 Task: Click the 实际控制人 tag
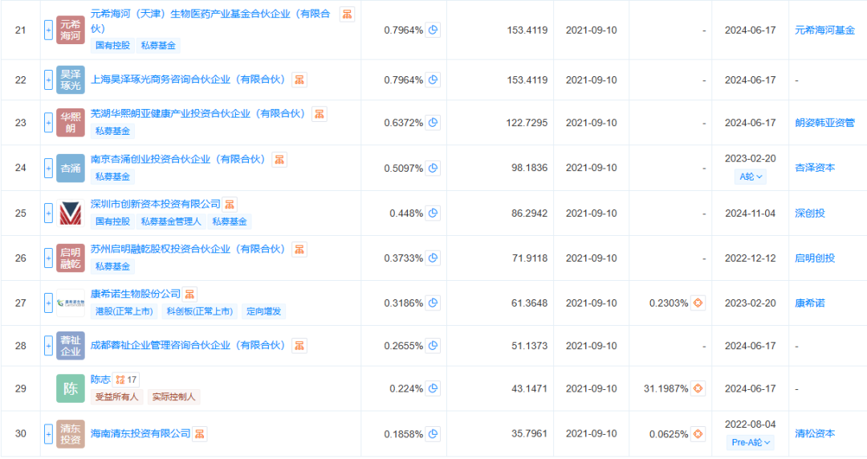click(x=173, y=397)
